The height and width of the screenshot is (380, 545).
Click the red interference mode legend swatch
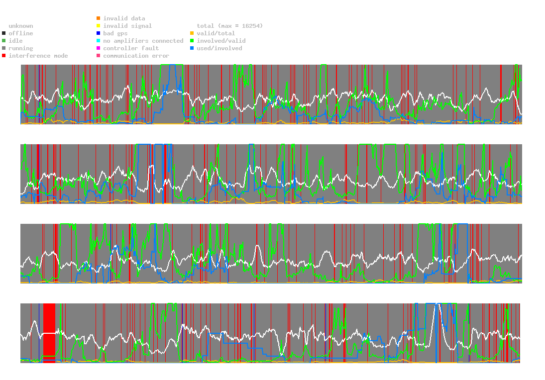4,56
